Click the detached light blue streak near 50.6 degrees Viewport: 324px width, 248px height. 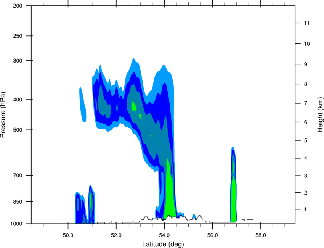(83, 105)
